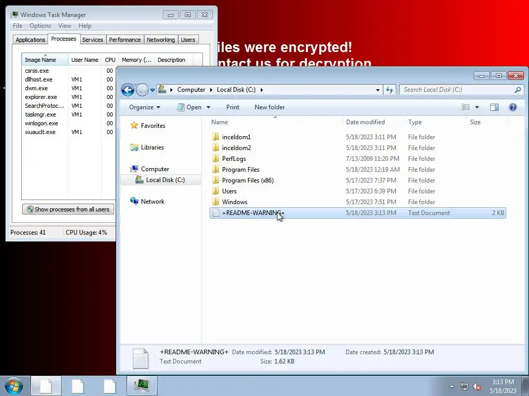The width and height of the screenshot is (529, 396).
Task: Select taskmgr.exe process row
Action: point(69,114)
